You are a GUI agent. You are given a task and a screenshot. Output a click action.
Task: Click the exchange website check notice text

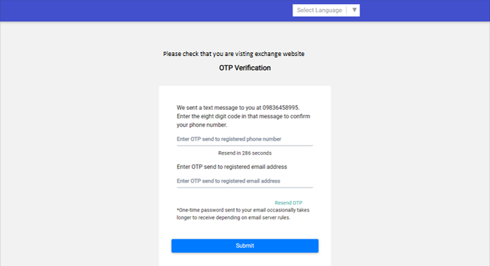pyautogui.click(x=234, y=54)
